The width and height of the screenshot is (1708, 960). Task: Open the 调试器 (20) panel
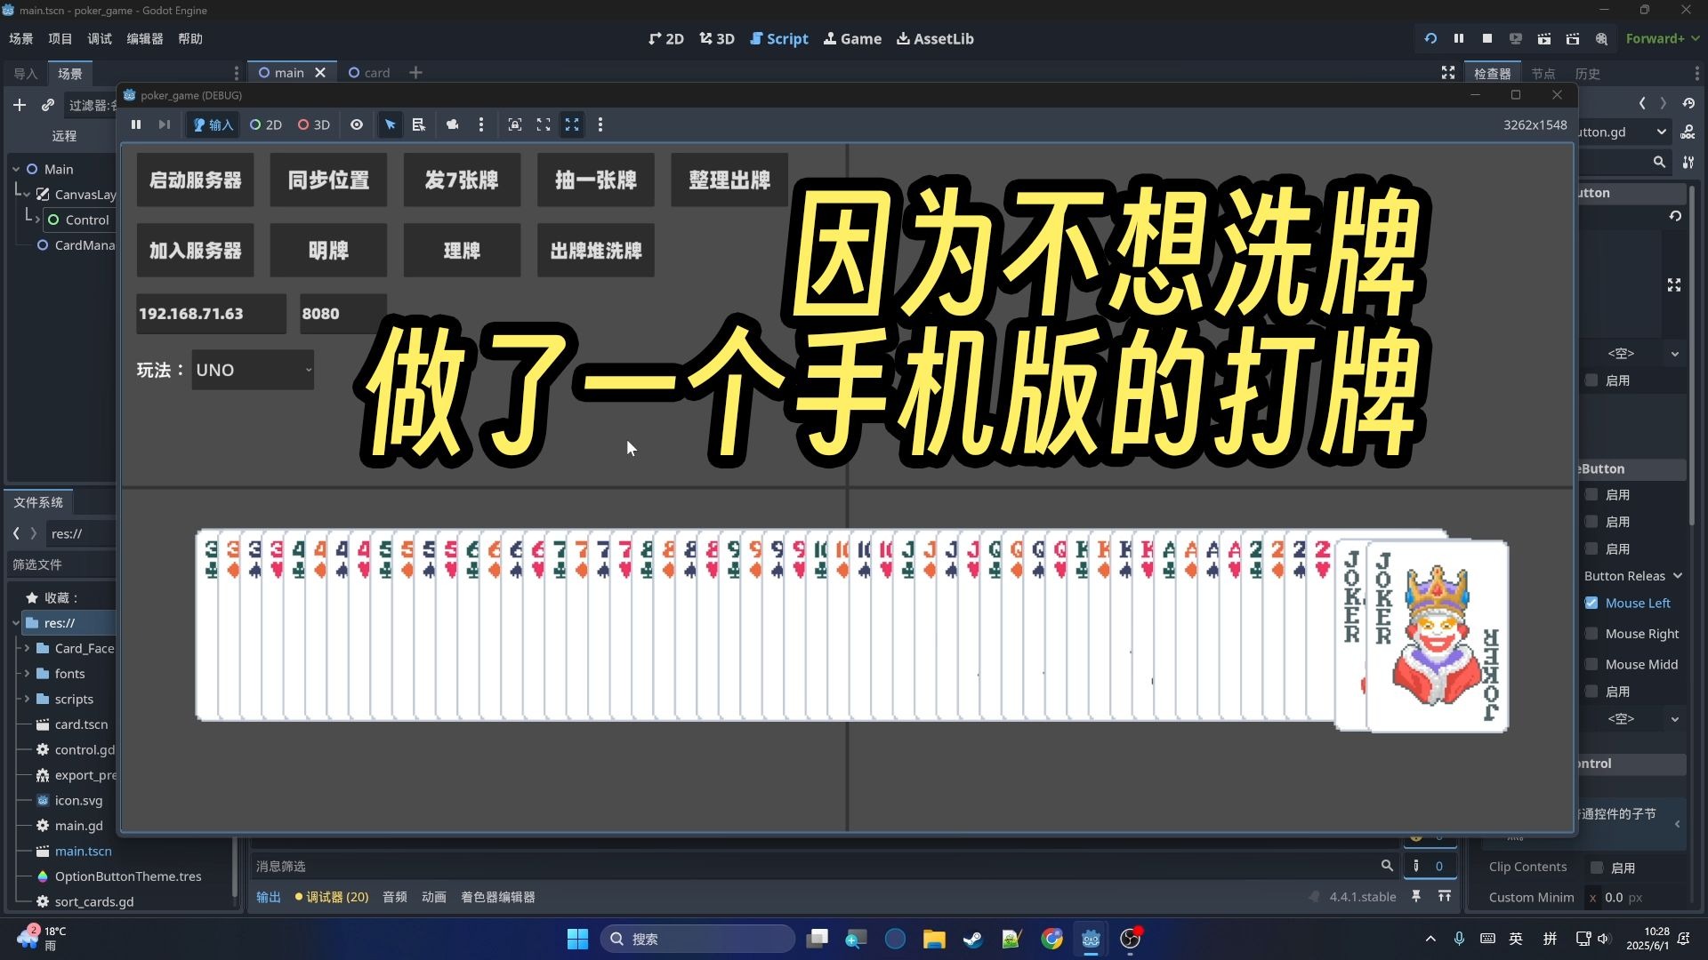[x=331, y=897]
